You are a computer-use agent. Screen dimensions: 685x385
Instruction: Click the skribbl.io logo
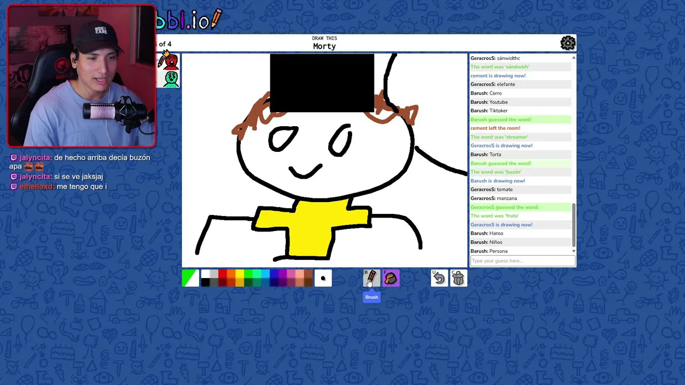[x=188, y=20]
